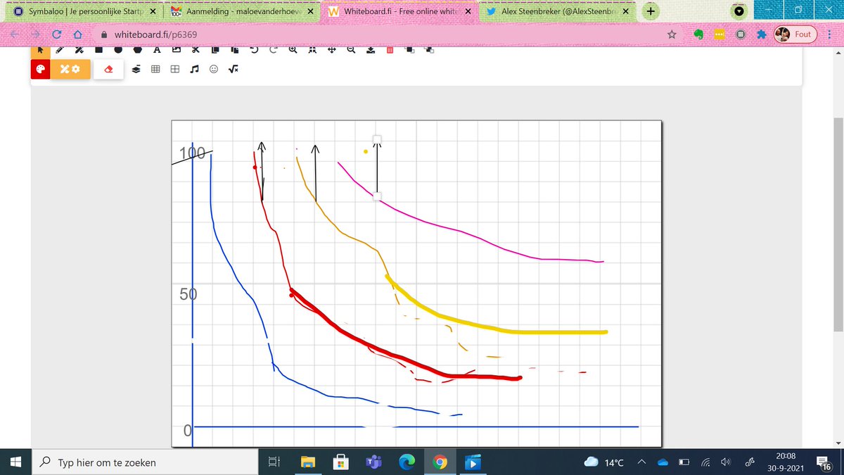Image resolution: width=844 pixels, height=475 pixels.
Task: Click the download save icon
Action: (370, 50)
